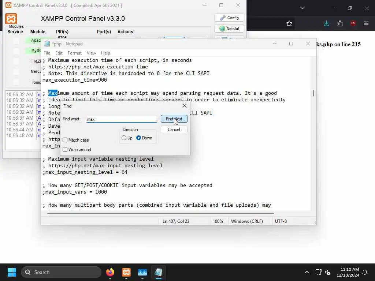
Task: Open XAMPP Netstat button
Action: (x=229, y=29)
